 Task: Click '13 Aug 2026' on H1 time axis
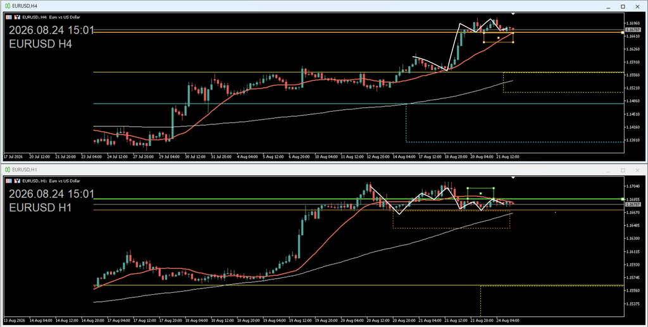pos(15,321)
